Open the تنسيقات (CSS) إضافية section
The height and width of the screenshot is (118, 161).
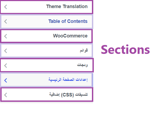pyautogui.click(x=68, y=95)
